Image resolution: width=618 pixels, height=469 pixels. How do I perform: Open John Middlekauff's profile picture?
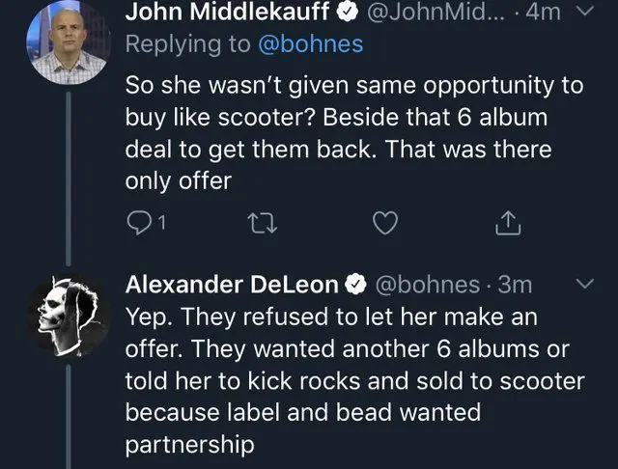click(67, 41)
